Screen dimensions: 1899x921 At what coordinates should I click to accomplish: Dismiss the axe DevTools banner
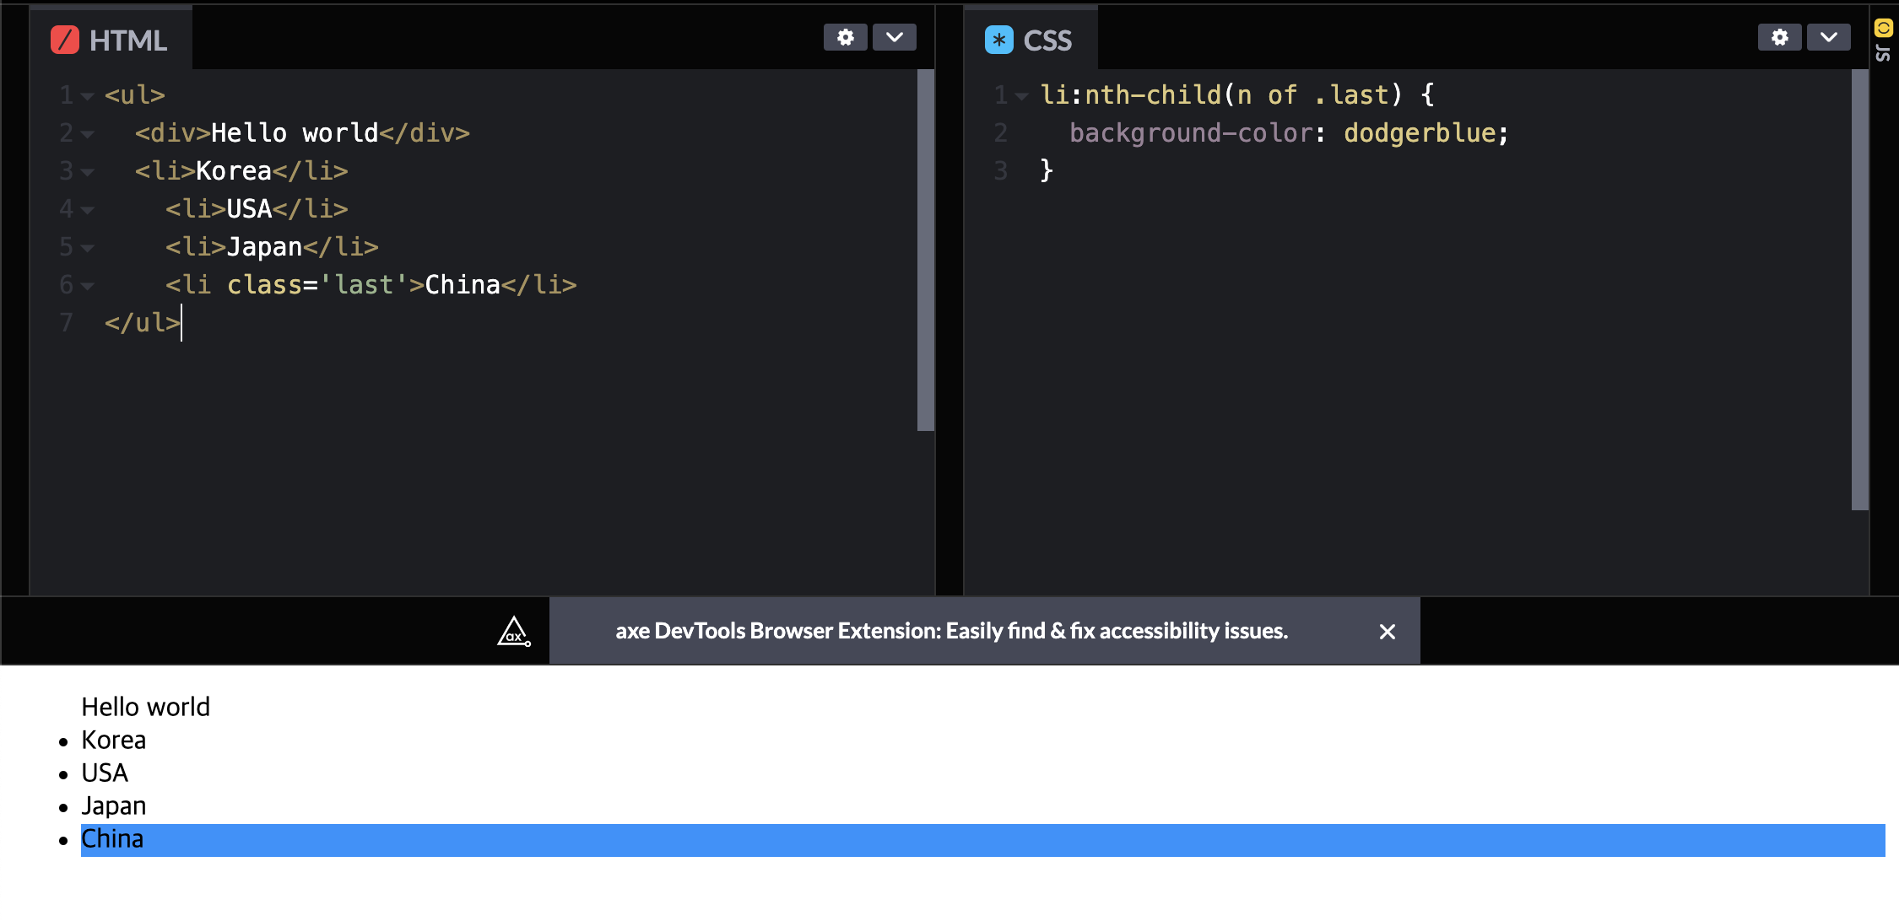[x=1387, y=632]
